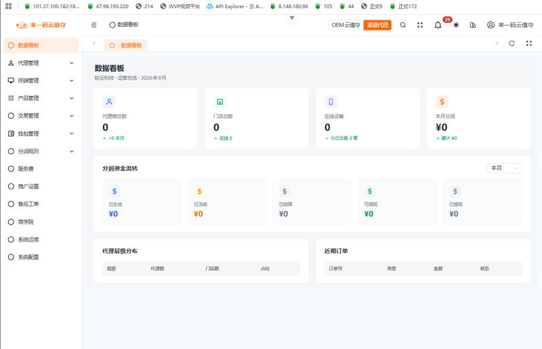The image size is (542, 349).
Task: Click the refresh icon in tab bar
Action: click(512, 43)
